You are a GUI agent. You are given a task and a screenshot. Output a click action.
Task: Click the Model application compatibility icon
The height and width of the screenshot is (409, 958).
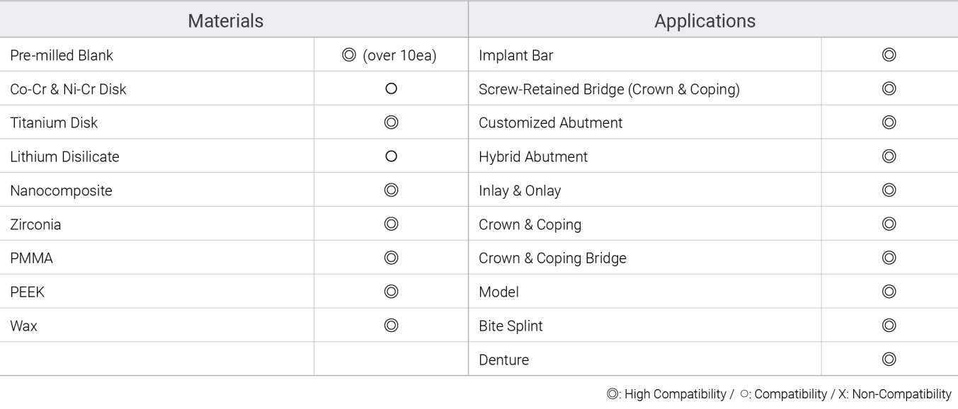pyautogui.click(x=889, y=292)
